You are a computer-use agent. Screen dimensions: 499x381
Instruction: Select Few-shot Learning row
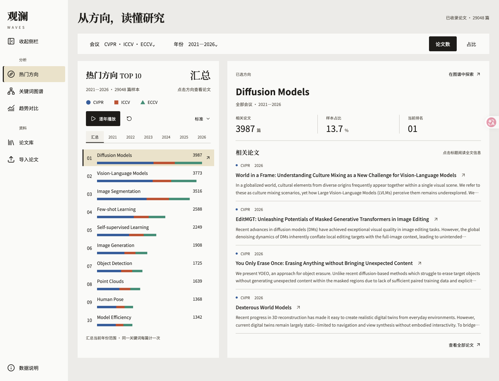pyautogui.click(x=148, y=212)
